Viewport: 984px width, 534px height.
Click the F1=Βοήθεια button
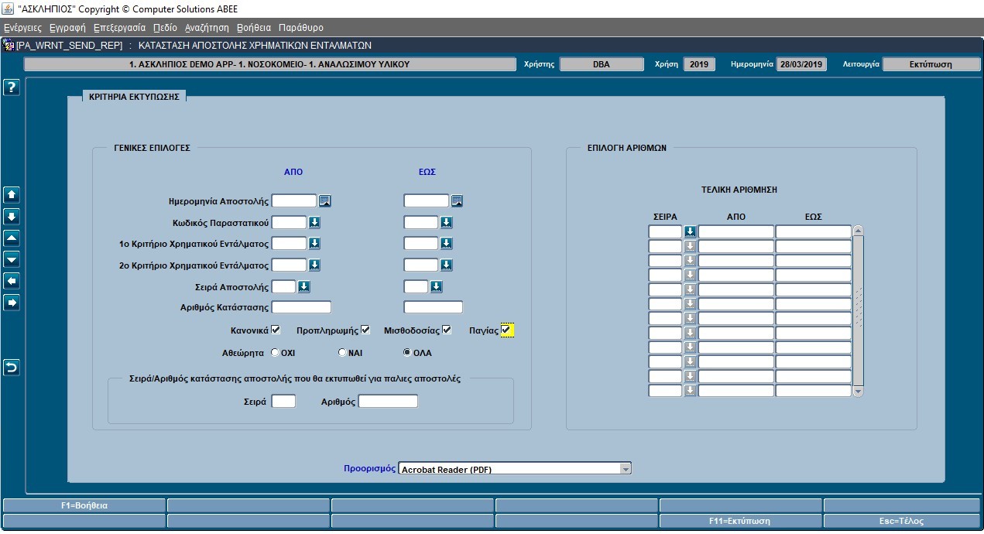point(84,505)
